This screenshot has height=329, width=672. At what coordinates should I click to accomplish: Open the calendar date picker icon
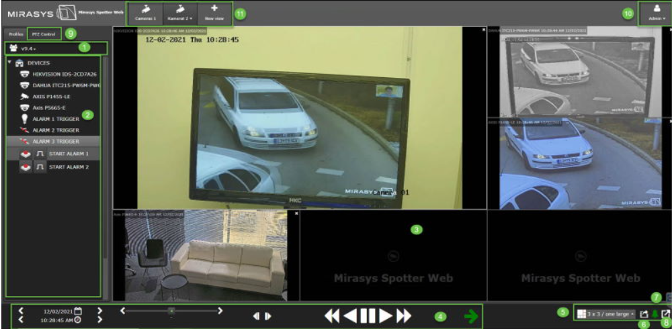point(78,311)
